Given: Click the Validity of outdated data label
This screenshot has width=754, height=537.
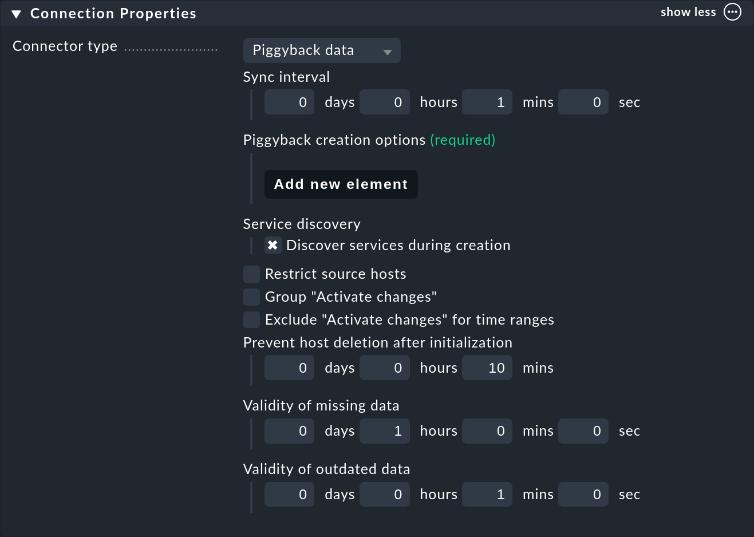Looking at the screenshot, I should 326,469.
